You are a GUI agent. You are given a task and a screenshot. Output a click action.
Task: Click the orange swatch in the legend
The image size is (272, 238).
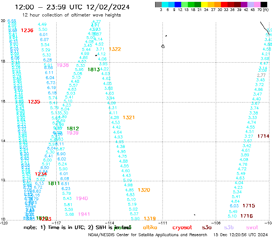tap(217, 4)
